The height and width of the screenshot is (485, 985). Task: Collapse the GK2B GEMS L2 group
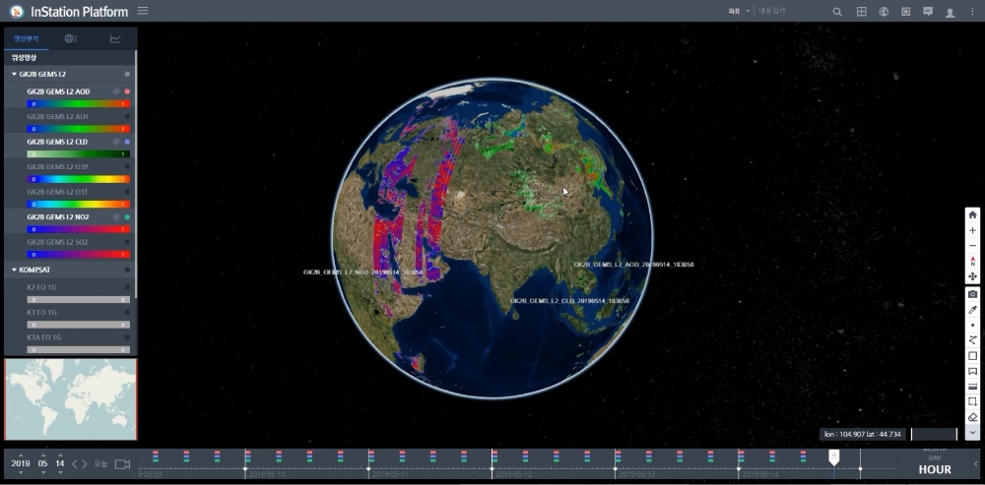point(14,74)
